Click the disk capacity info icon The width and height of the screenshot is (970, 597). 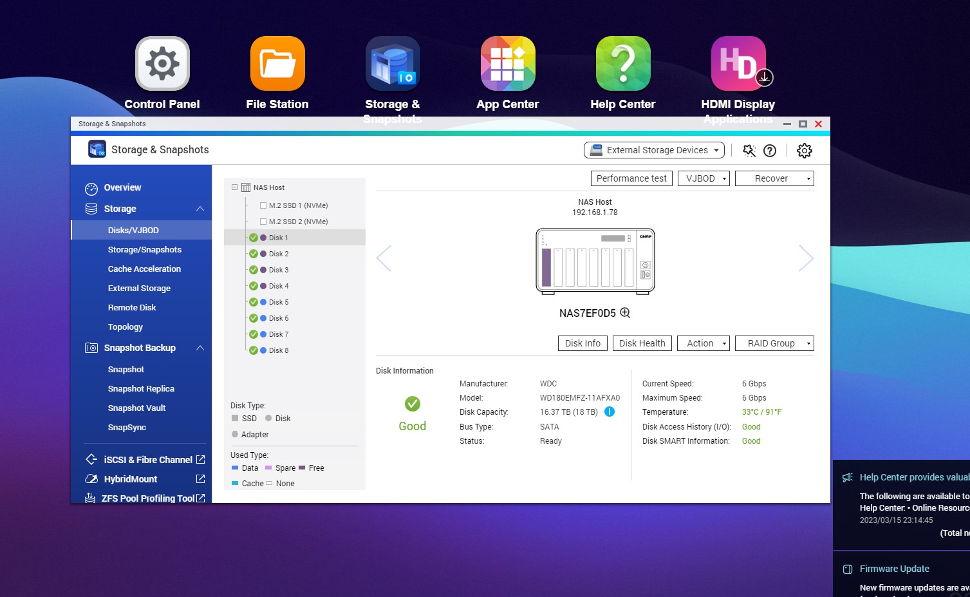click(610, 412)
